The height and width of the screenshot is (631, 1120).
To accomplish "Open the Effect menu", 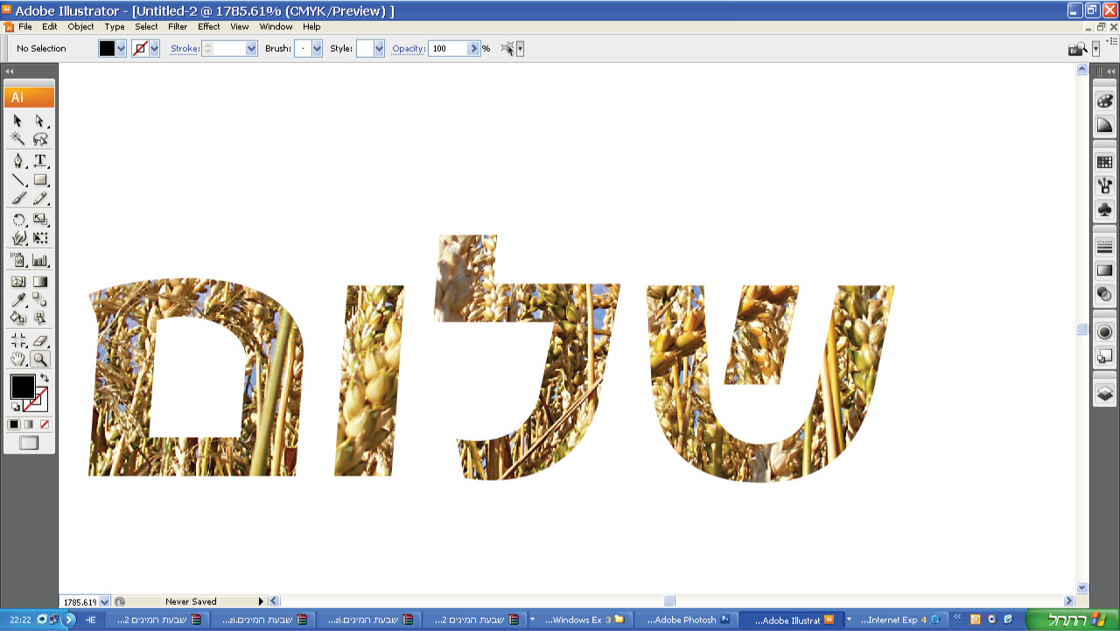I will click(x=209, y=26).
